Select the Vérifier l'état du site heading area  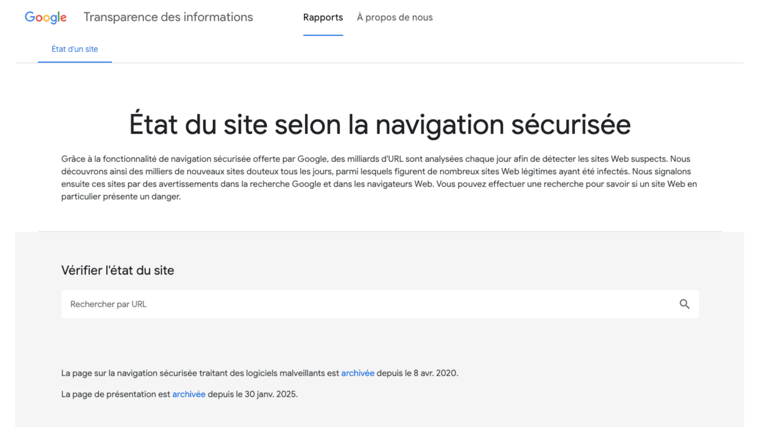click(x=118, y=270)
